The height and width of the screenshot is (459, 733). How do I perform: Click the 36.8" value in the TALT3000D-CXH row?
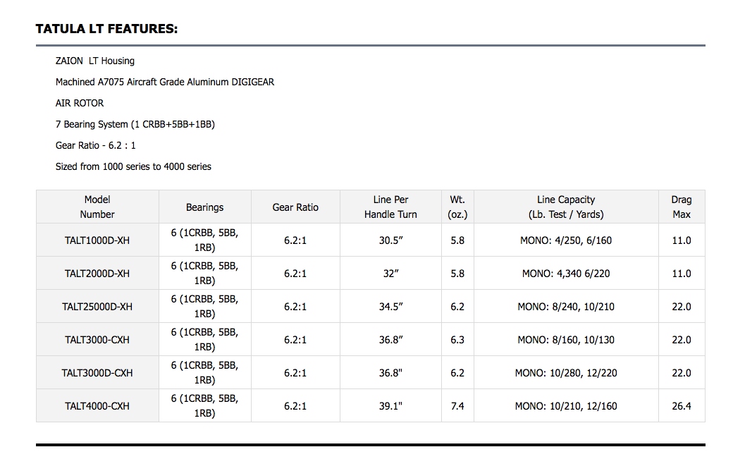390,373
